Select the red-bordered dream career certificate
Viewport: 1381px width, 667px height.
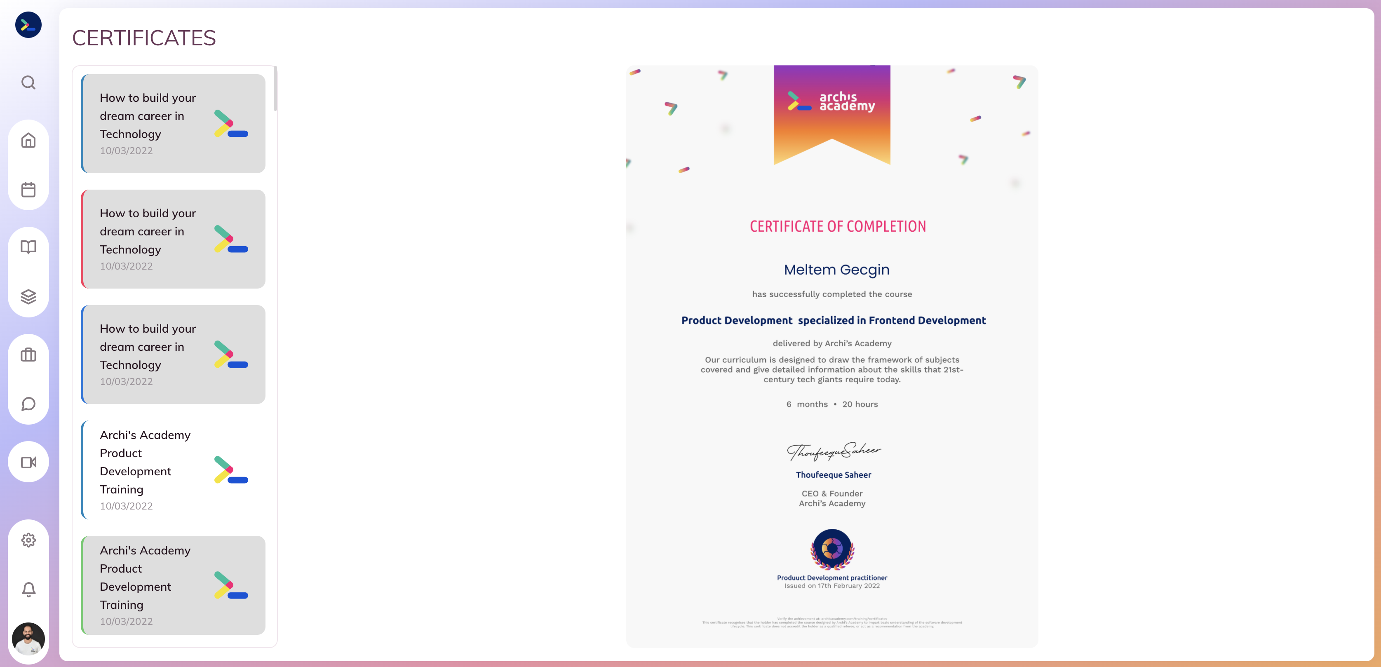point(173,239)
